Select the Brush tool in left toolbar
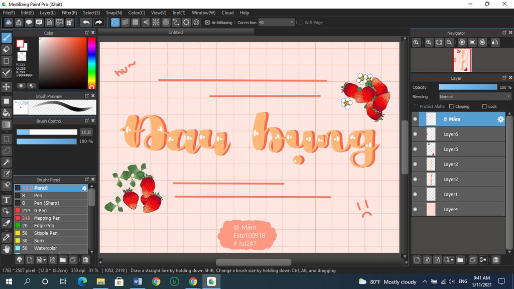This screenshot has height=289, width=514. (x=6, y=38)
